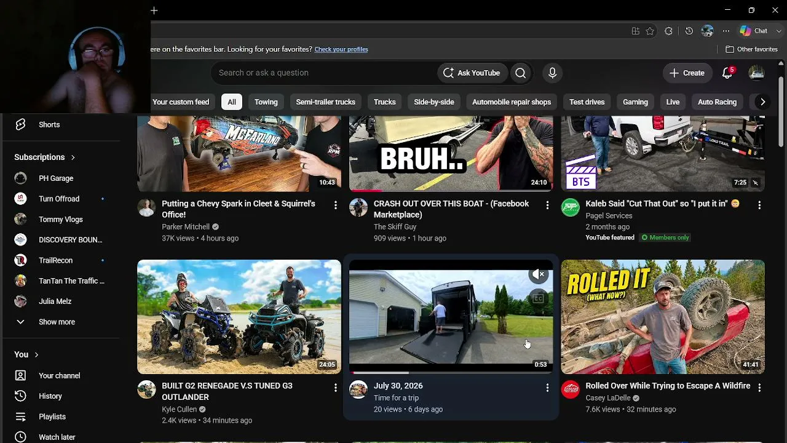Image resolution: width=787 pixels, height=443 pixels.
Task: Open the BRUH boat video thumbnail
Action: (451, 154)
